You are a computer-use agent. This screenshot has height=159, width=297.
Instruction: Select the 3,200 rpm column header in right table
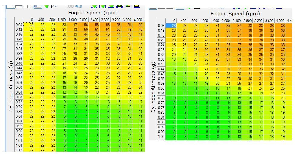point(258,21)
